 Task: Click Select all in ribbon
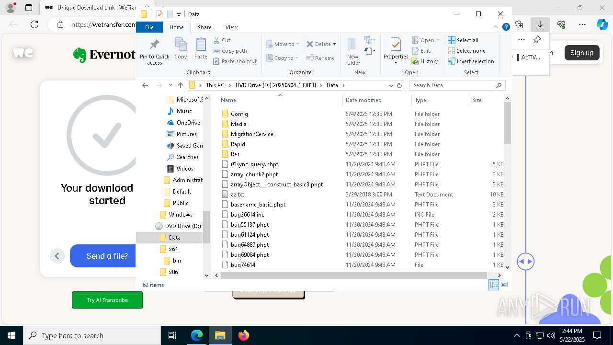[463, 40]
